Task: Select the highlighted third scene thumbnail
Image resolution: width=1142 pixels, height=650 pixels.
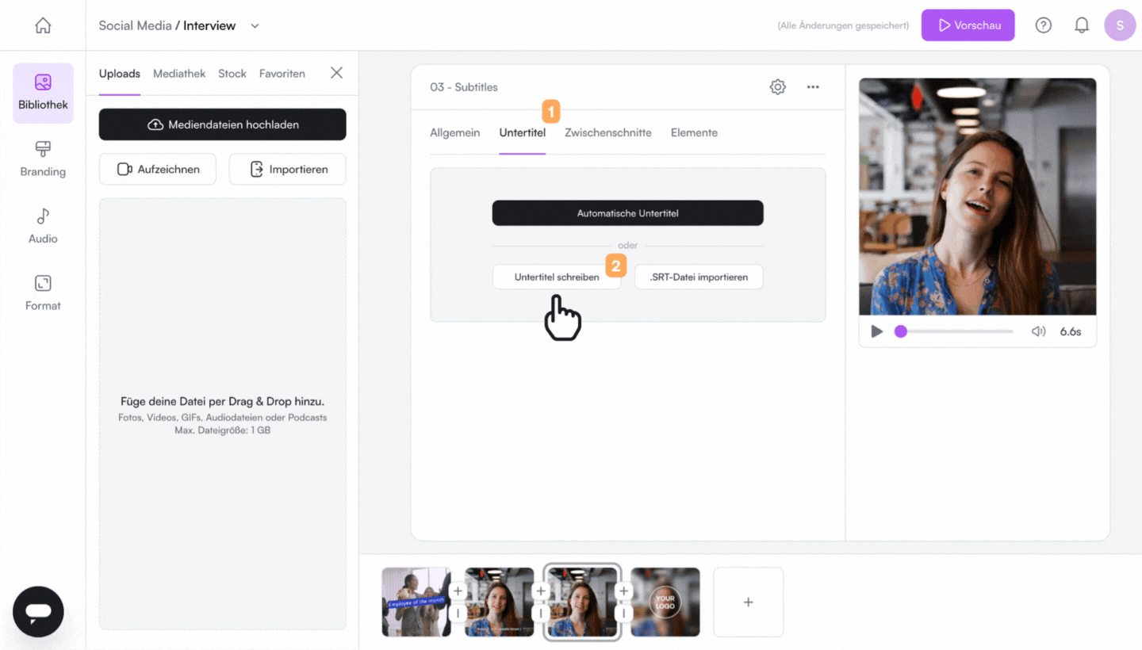Action: 582,602
